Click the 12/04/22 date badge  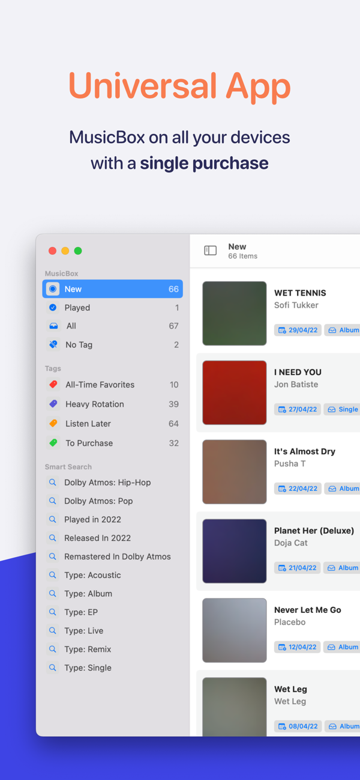(298, 647)
